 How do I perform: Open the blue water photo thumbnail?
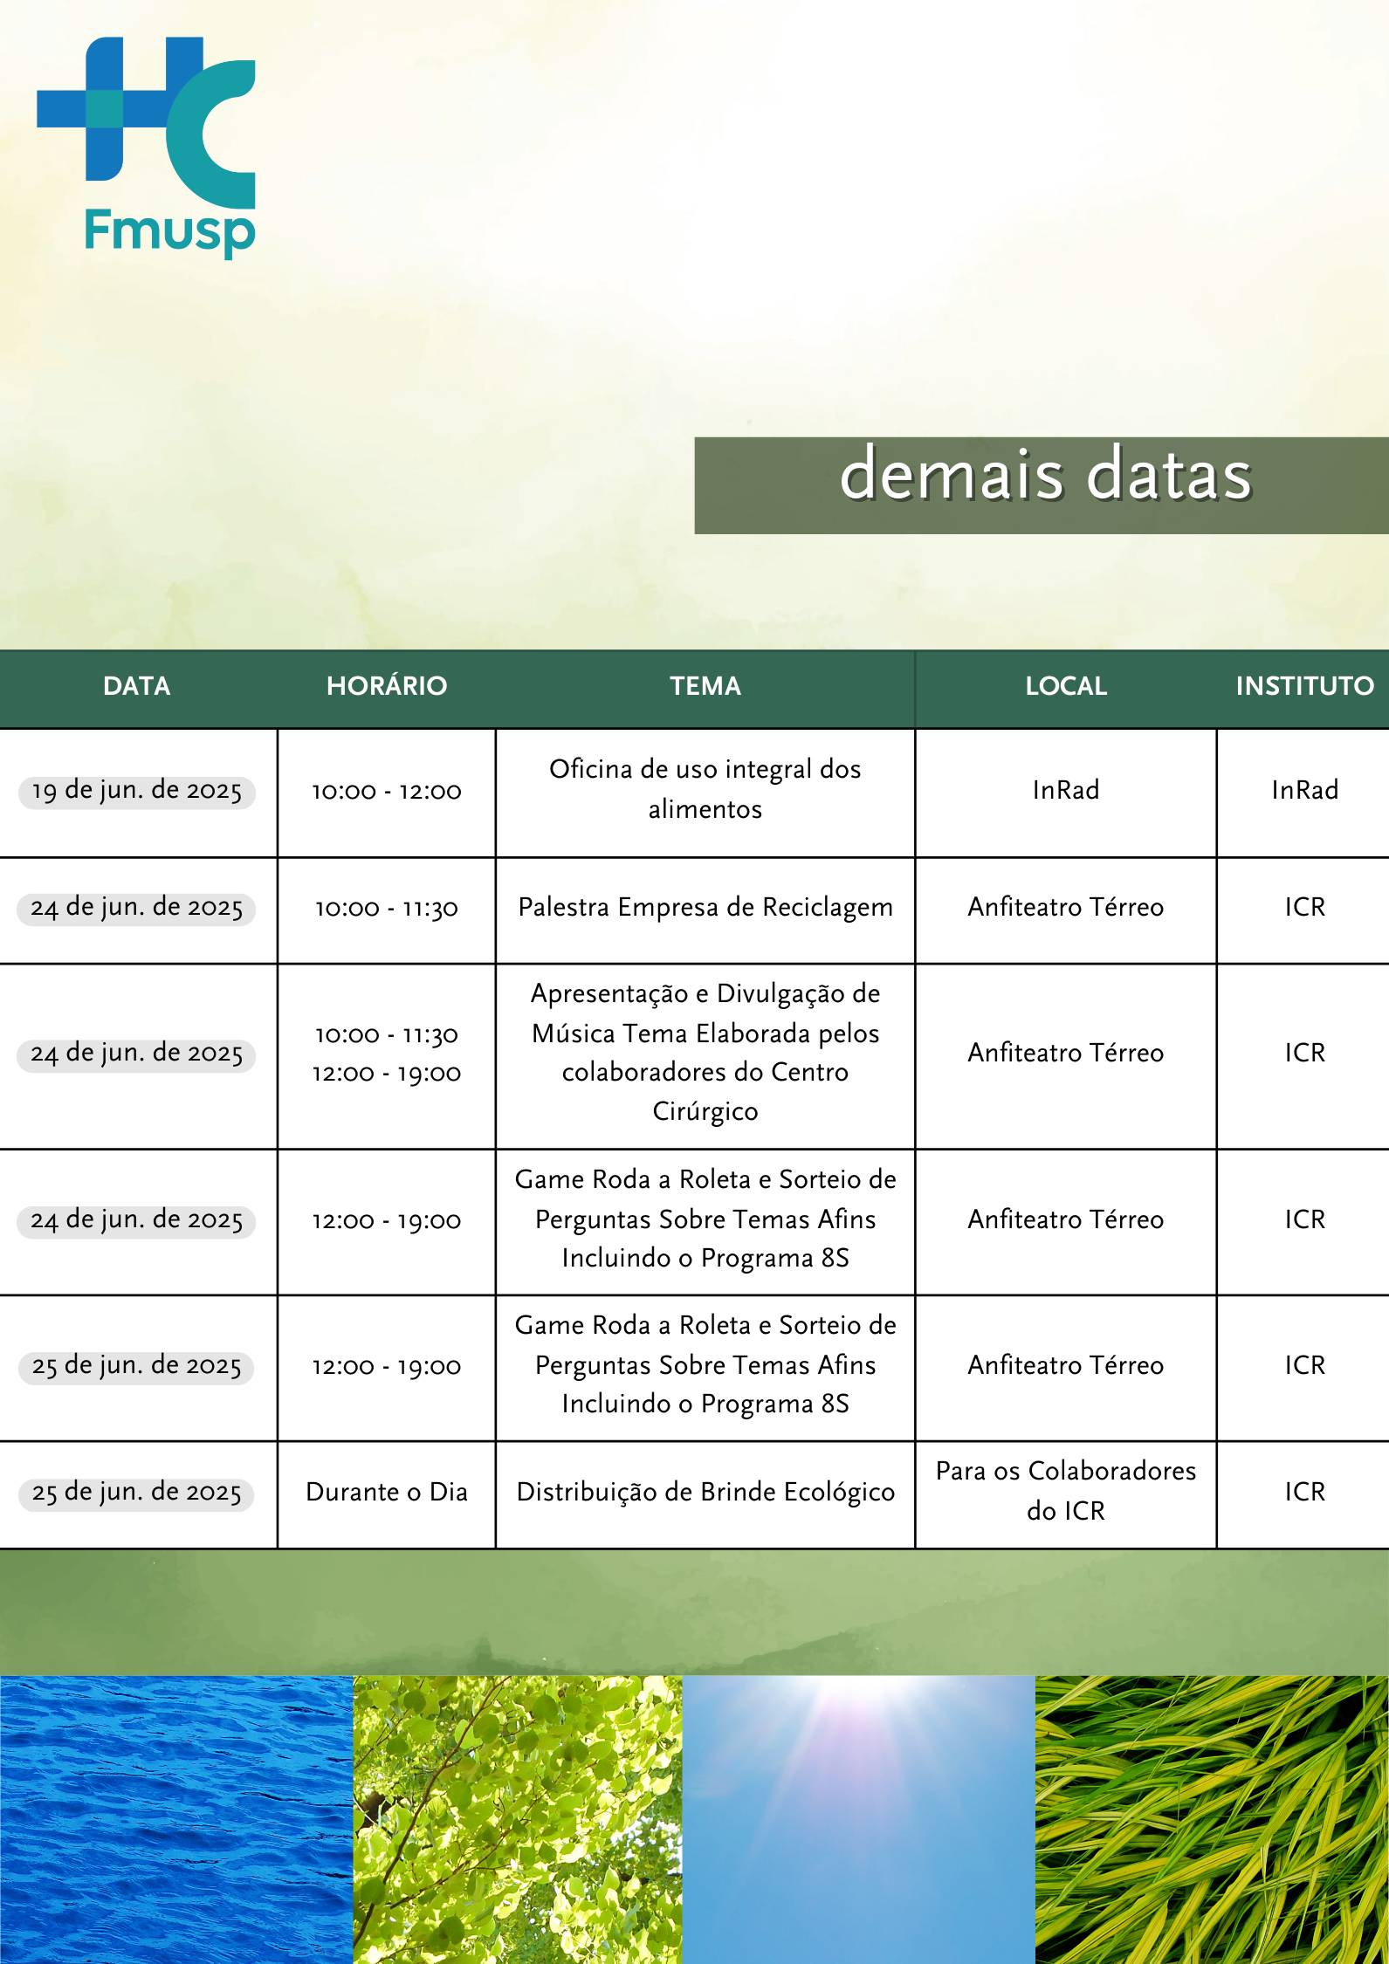176,1819
